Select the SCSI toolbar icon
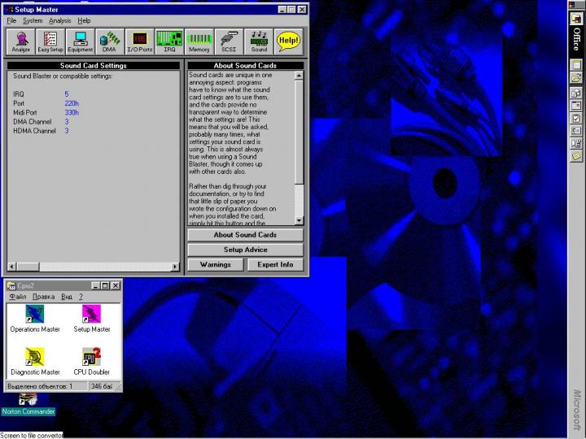This screenshot has width=586, height=439. click(x=229, y=41)
